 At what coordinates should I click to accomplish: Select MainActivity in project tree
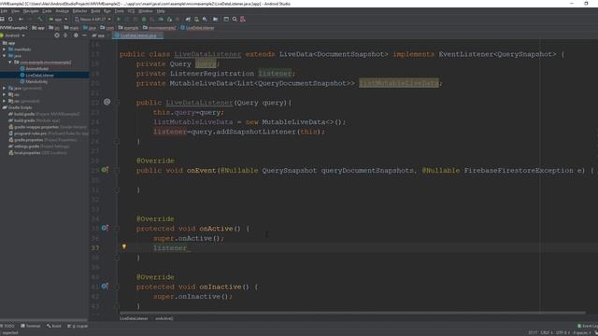36,81
